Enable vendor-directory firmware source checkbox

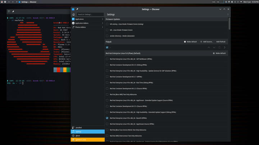107,36
